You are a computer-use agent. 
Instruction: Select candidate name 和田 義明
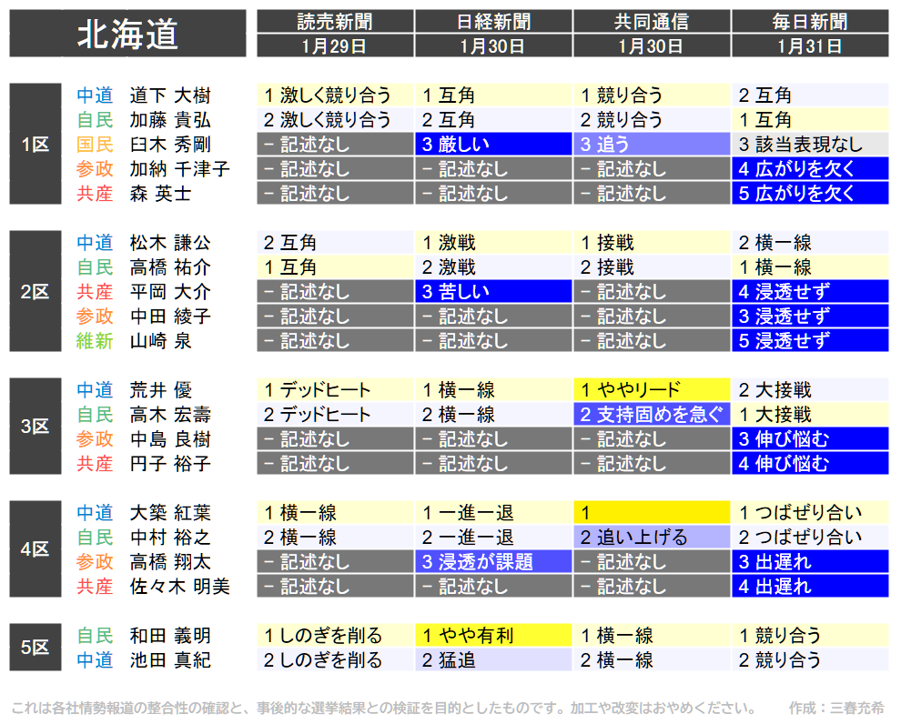(170, 635)
